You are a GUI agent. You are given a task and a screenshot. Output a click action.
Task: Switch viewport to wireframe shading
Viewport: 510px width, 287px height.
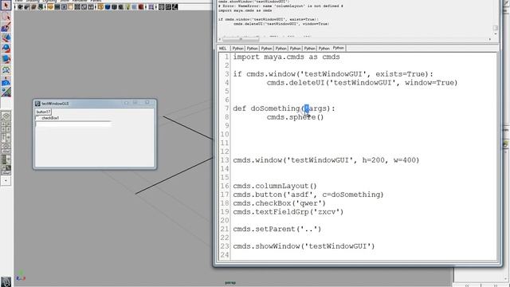(x=100, y=7)
